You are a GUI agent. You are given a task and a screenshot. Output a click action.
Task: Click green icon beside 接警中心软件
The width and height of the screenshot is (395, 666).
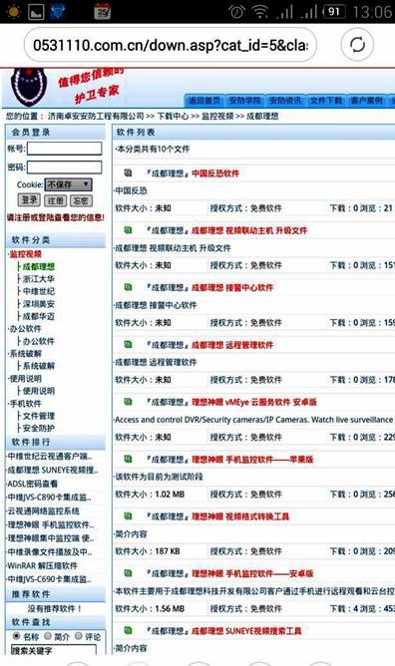128,287
